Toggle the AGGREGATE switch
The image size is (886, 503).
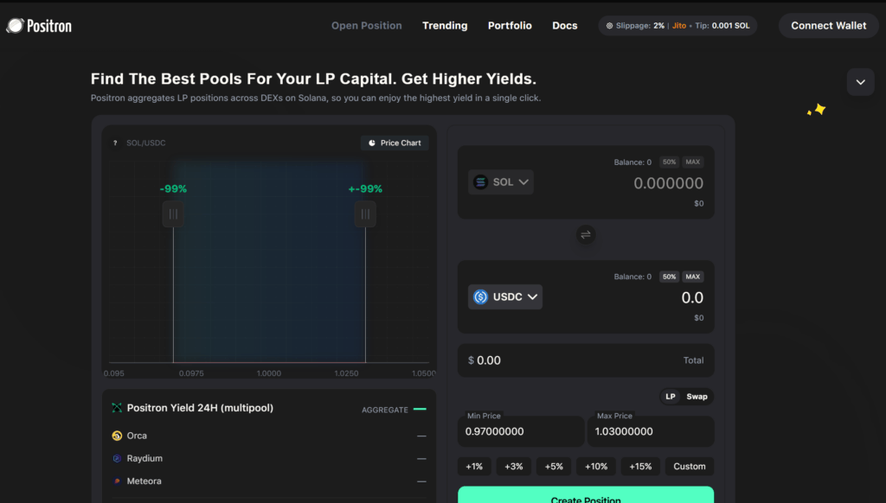[421, 409]
